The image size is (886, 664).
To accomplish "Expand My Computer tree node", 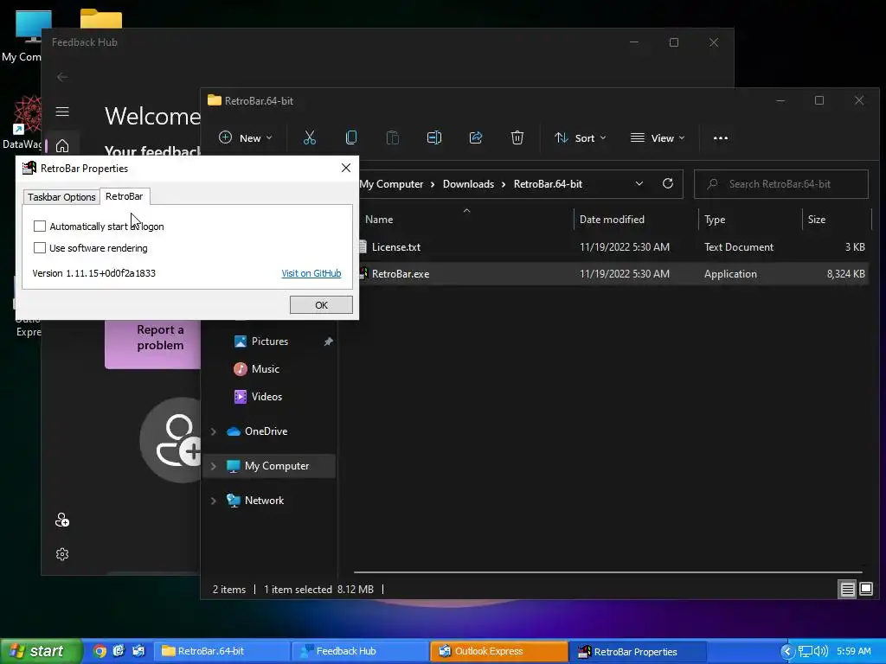I will [x=214, y=466].
